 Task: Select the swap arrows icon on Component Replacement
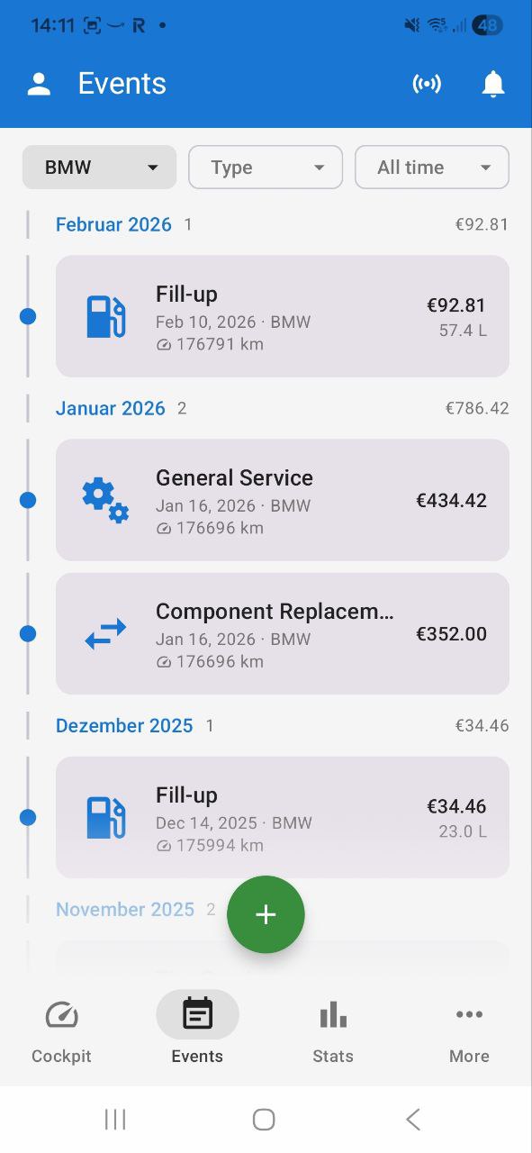(105, 633)
